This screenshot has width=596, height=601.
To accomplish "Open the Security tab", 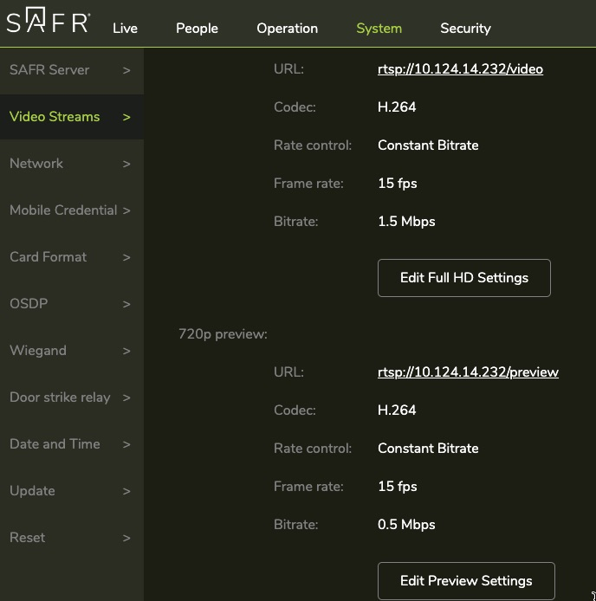I will pos(465,28).
